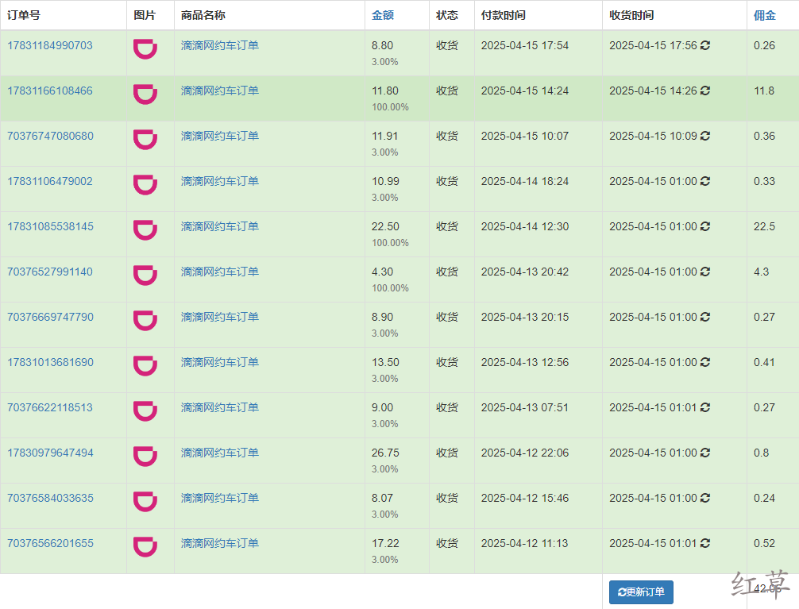Select amount value 26.75
Image resolution: width=799 pixels, height=609 pixels.
pos(385,453)
